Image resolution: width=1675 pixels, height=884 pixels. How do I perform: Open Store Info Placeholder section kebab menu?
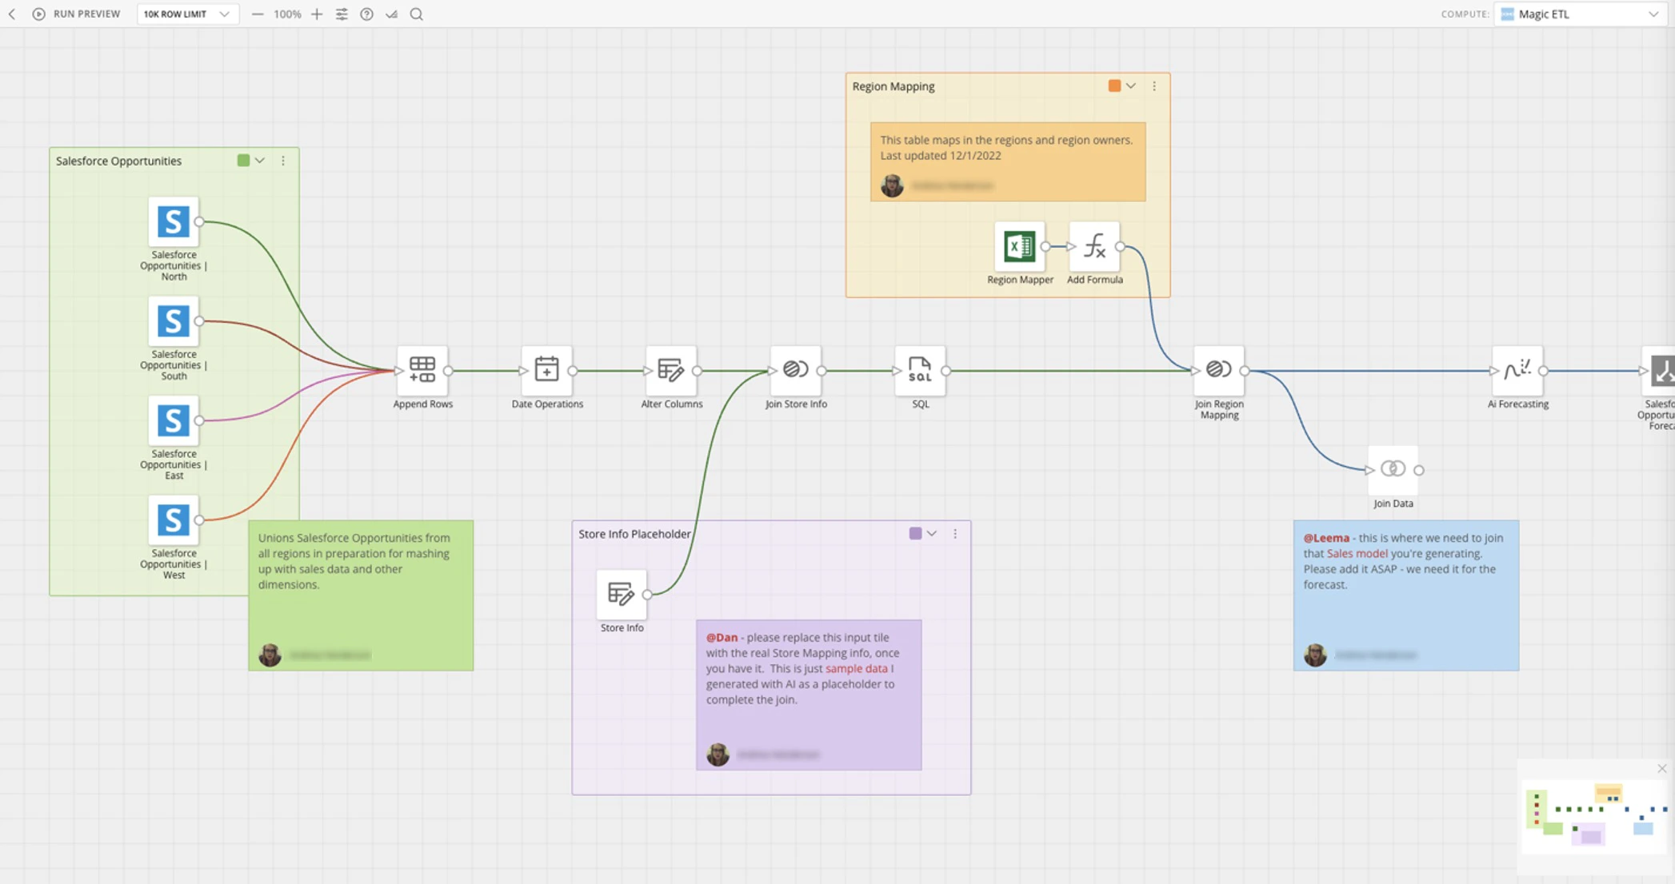point(955,533)
